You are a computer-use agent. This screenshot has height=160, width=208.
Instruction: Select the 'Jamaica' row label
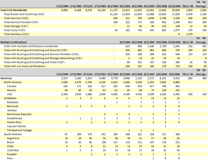tap(12, 110)
